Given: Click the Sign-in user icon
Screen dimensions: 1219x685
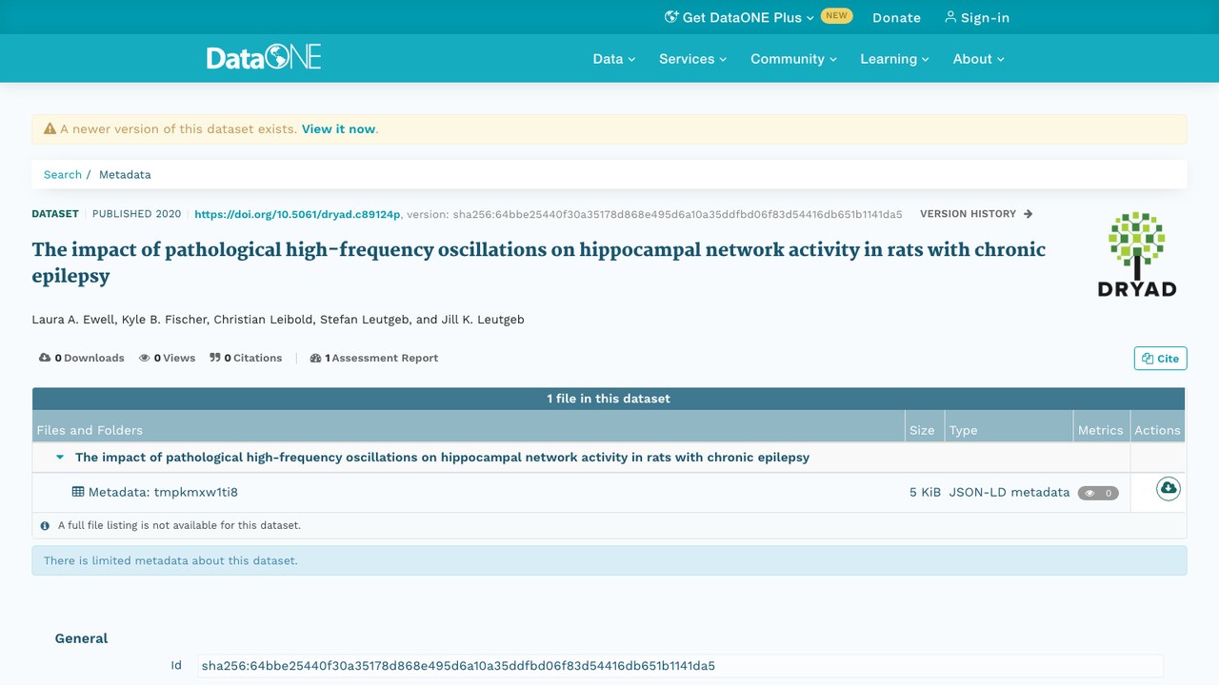Looking at the screenshot, I should point(949,17).
